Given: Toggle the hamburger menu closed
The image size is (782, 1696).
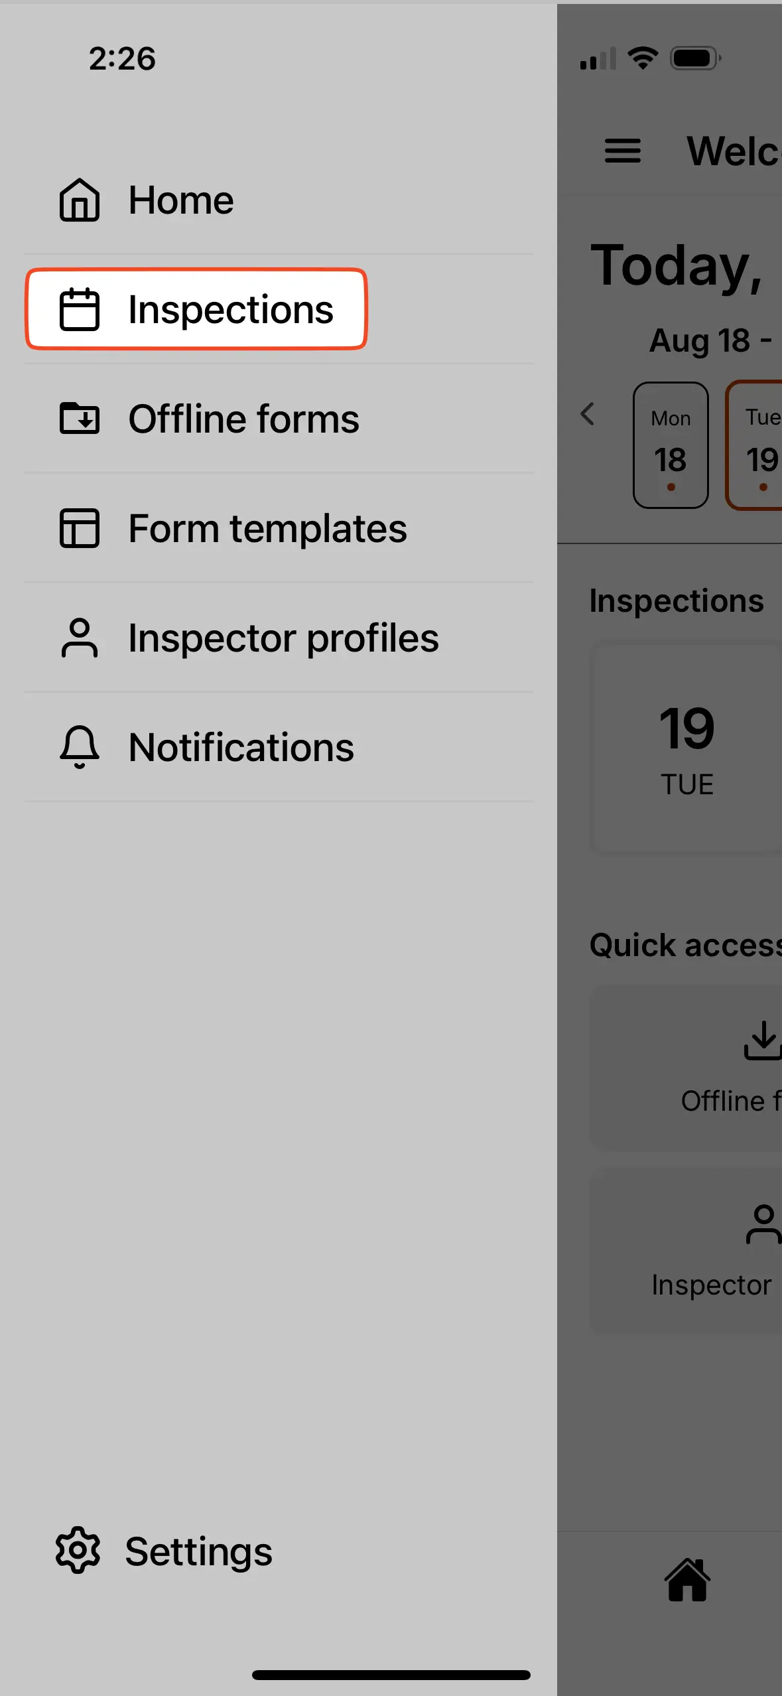Looking at the screenshot, I should tap(622, 151).
